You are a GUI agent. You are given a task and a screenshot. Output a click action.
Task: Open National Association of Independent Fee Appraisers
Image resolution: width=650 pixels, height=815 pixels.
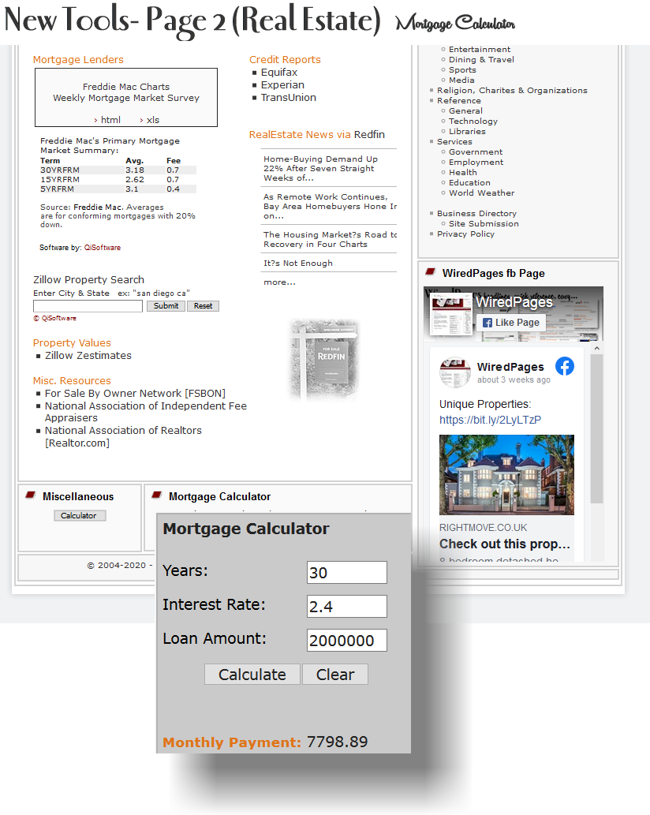point(145,412)
